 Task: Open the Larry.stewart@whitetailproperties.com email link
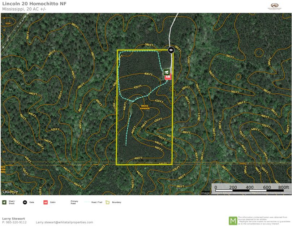coord(64,222)
